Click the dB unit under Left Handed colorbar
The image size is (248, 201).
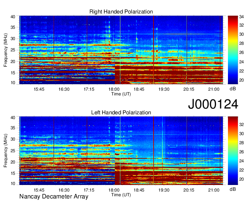point(233,189)
